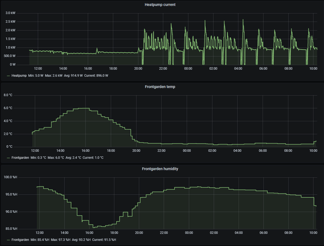Click 'Avg: 914.9 W' in Heatpump legend
The width and height of the screenshot is (324, 246).
coord(73,76)
